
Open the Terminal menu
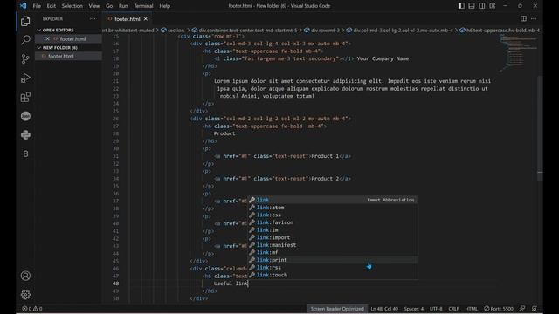point(143,6)
